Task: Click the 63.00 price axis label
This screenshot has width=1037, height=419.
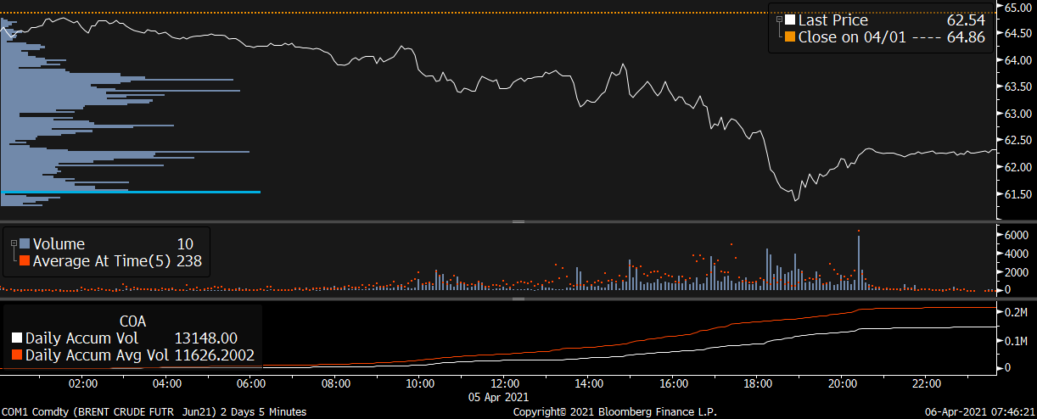Action: click(1017, 114)
